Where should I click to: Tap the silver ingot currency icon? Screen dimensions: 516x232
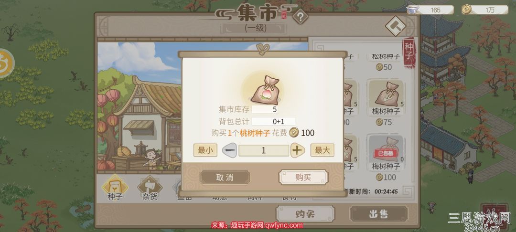point(411,10)
